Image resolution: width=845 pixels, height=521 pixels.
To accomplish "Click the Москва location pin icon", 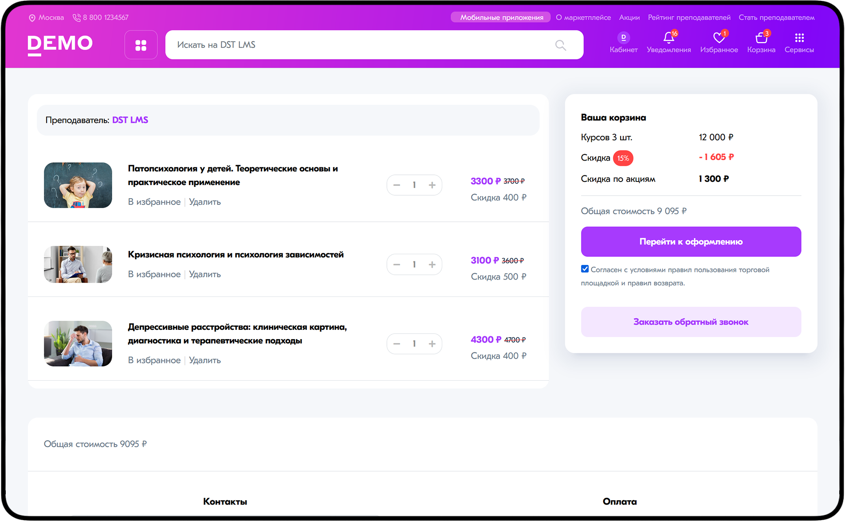I will click(x=32, y=18).
